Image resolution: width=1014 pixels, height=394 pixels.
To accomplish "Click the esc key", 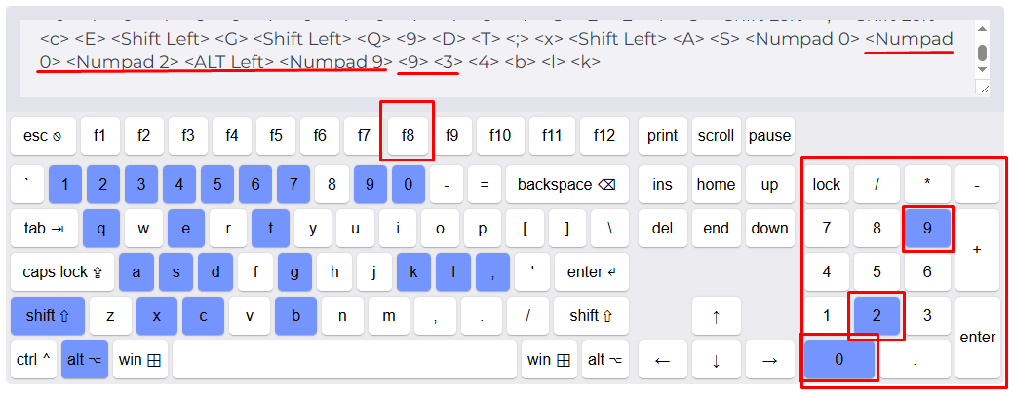I will click(x=43, y=136).
